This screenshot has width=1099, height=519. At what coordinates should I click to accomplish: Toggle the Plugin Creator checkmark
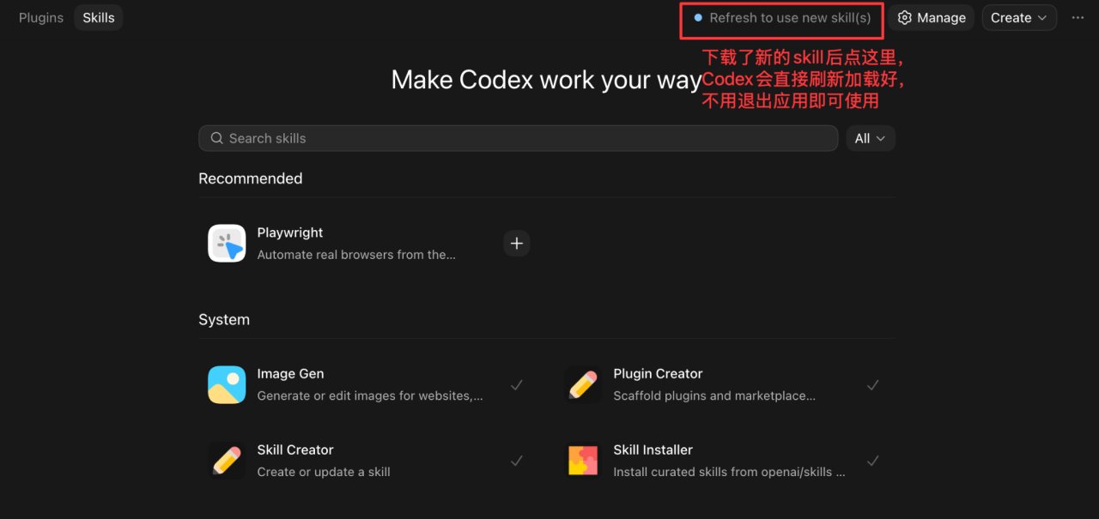[873, 385]
